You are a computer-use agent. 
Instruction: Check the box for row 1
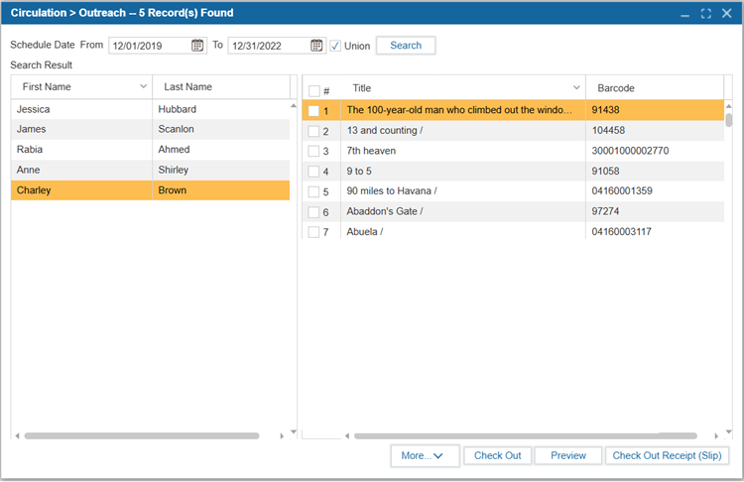tap(313, 111)
